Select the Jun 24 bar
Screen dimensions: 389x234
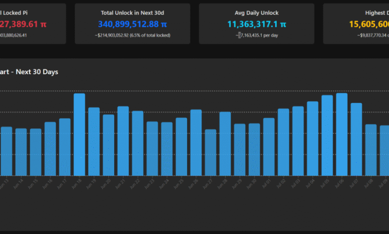[x=167, y=149]
